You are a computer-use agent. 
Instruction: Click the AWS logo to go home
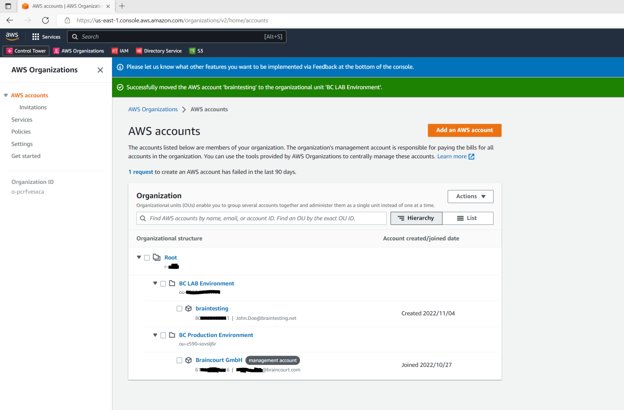click(12, 36)
